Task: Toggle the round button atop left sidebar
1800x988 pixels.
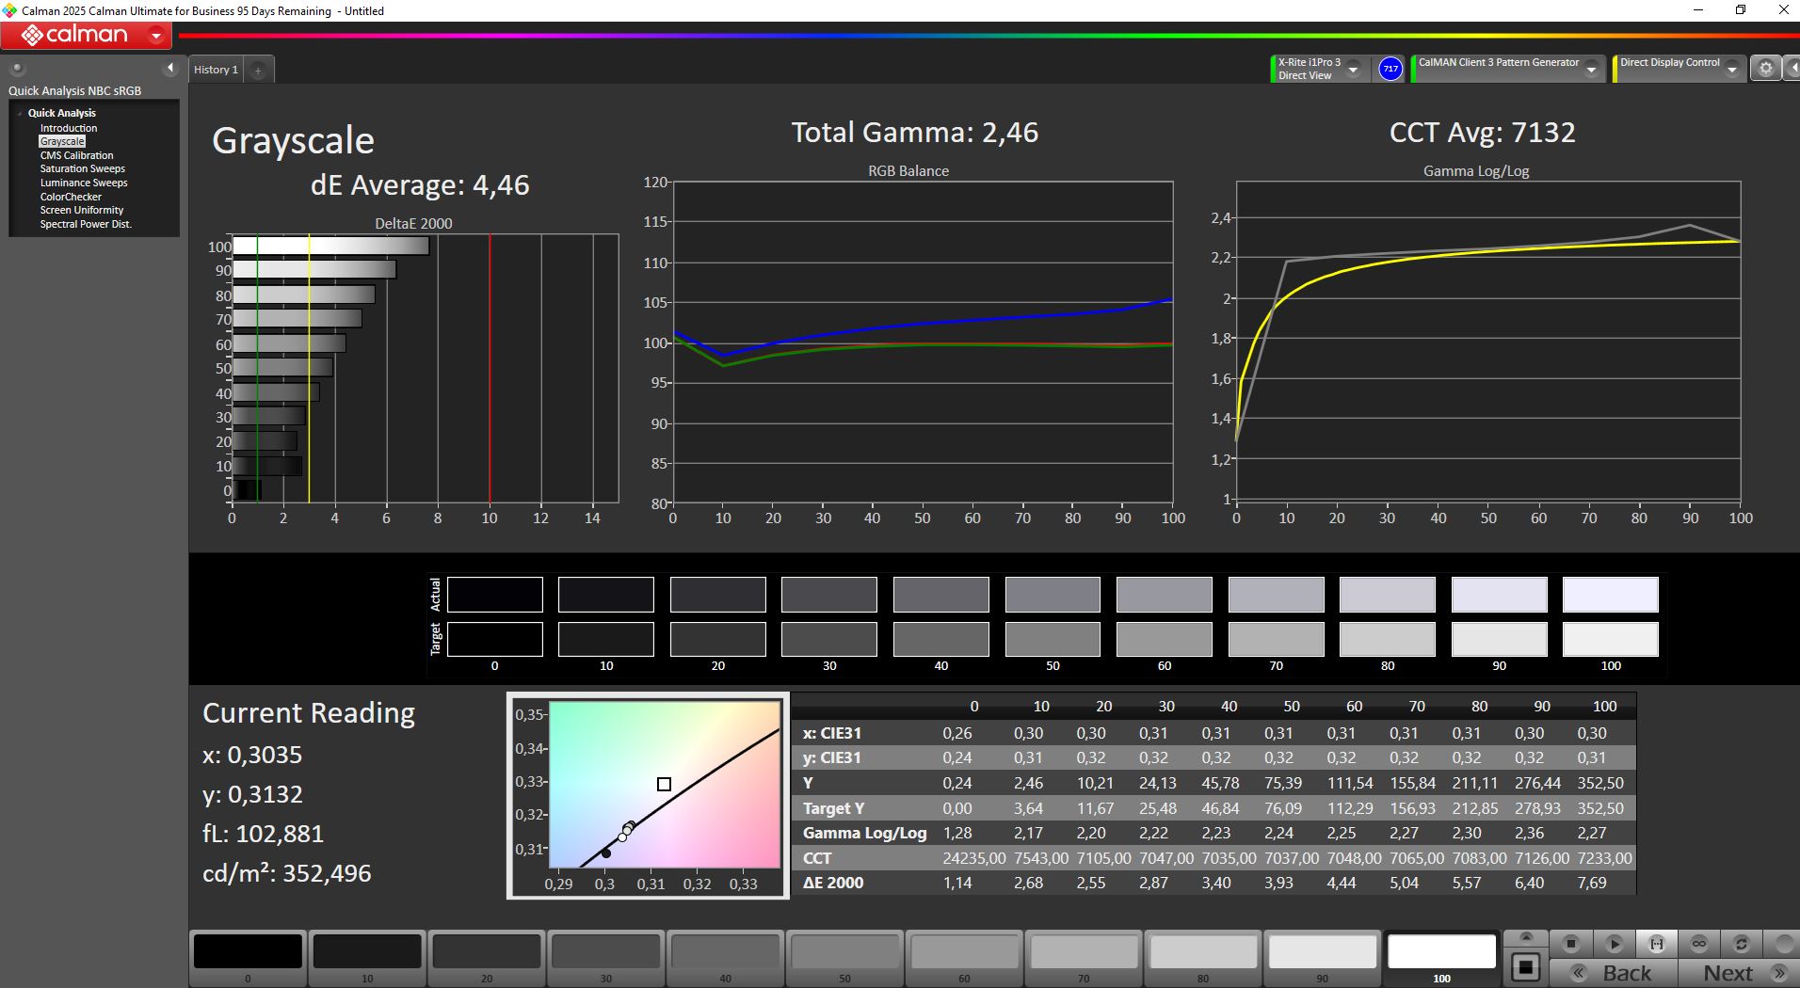Action: (x=17, y=68)
